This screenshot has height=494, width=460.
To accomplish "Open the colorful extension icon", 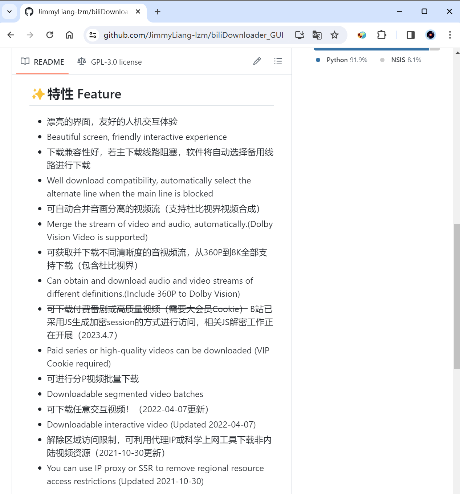I will [362, 35].
